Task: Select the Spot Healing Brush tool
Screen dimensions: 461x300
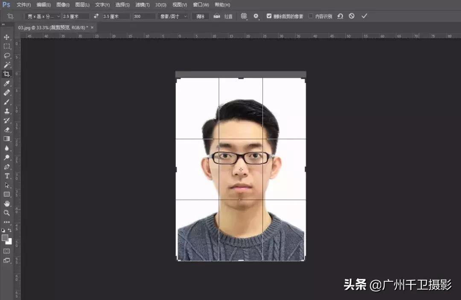Action: click(x=7, y=92)
